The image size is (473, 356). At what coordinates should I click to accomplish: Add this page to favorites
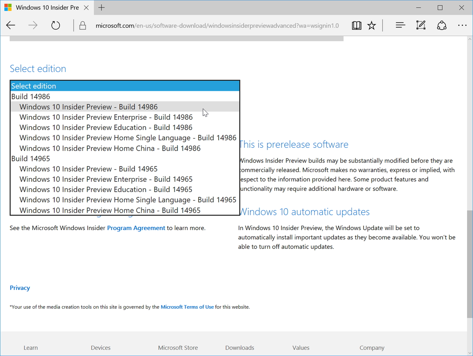coord(371,25)
